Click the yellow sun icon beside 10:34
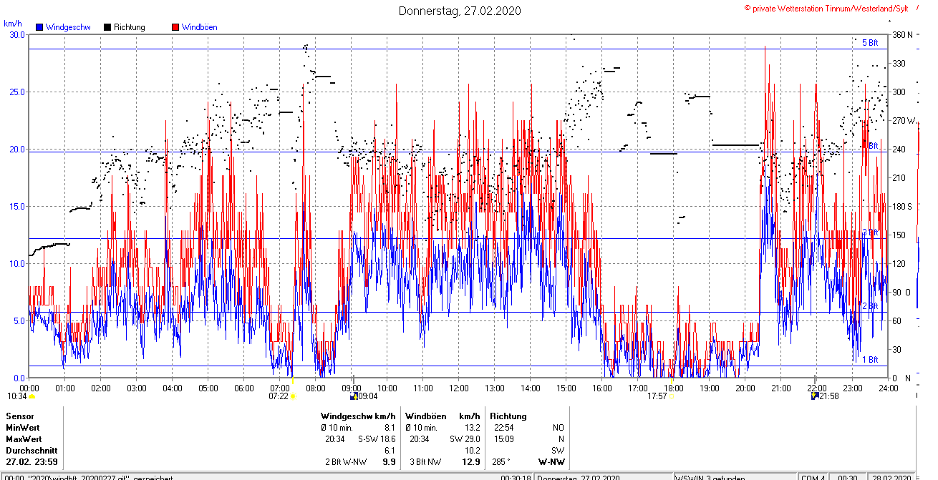The height and width of the screenshot is (480, 938). 32,396
